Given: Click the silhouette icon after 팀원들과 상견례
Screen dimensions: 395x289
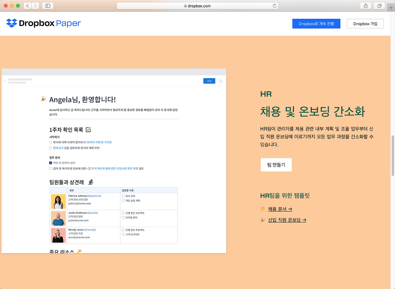Looking at the screenshot, I should click(91, 182).
